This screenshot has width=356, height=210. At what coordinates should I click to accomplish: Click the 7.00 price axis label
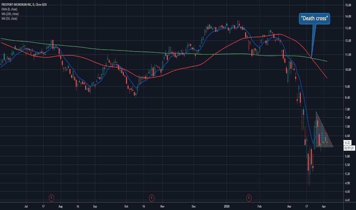click(x=347, y=127)
